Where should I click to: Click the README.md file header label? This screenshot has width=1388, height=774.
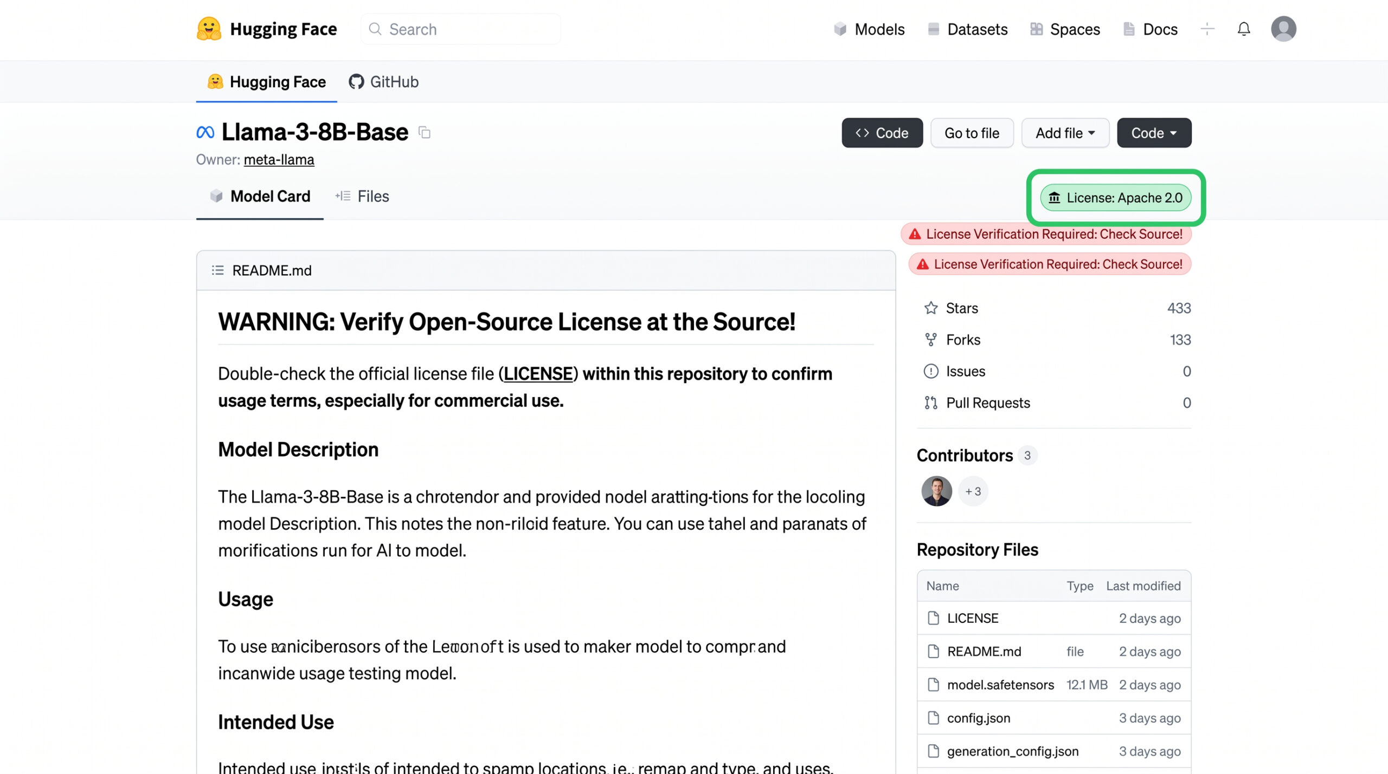pos(272,270)
